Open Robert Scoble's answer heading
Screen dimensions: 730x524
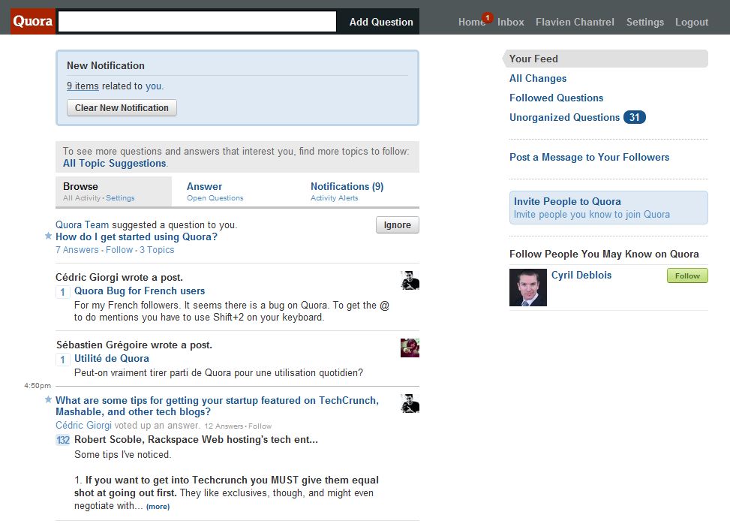click(196, 440)
